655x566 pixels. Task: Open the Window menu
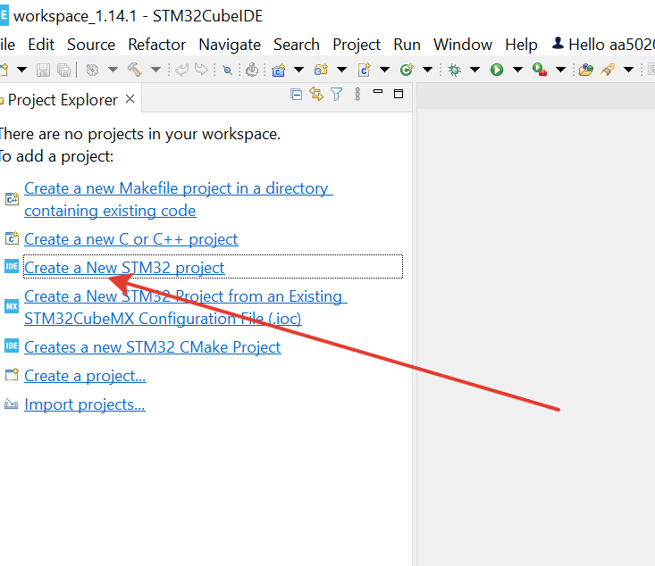click(x=462, y=44)
